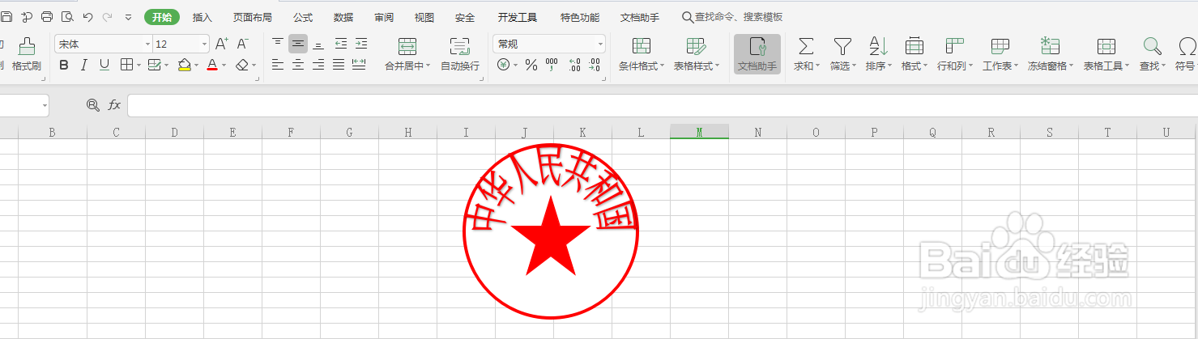The image size is (1198, 339).
Task: Apply thousands separator style icon
Action: click(552, 65)
